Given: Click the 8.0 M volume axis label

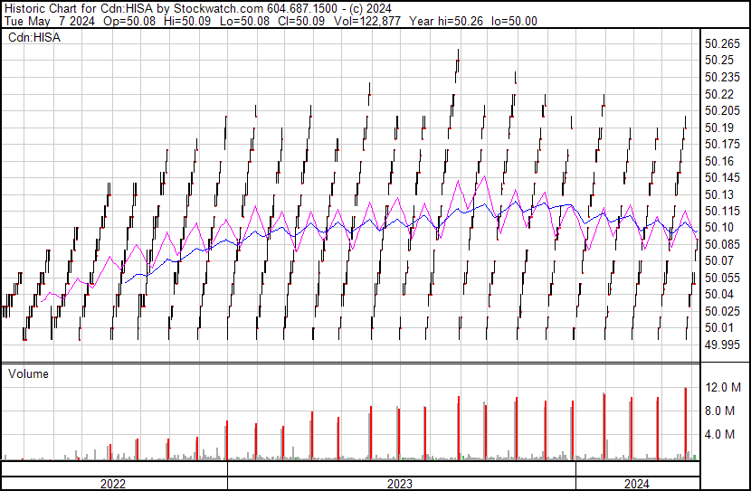Looking at the screenshot, I should click(x=720, y=411).
